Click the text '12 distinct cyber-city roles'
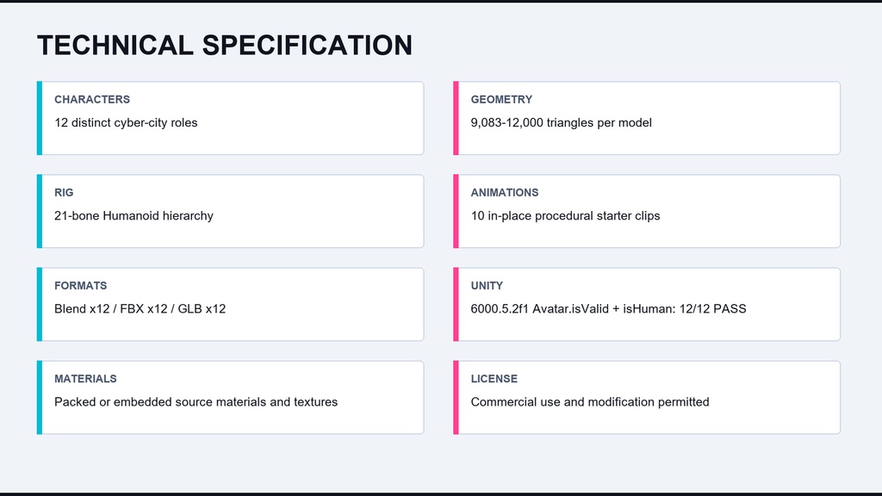The width and height of the screenshot is (882, 496). [126, 122]
